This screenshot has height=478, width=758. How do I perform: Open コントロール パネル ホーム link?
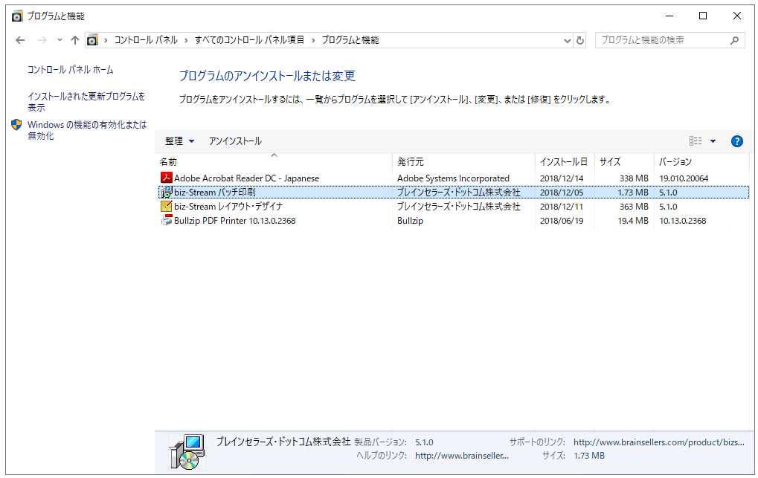point(70,70)
